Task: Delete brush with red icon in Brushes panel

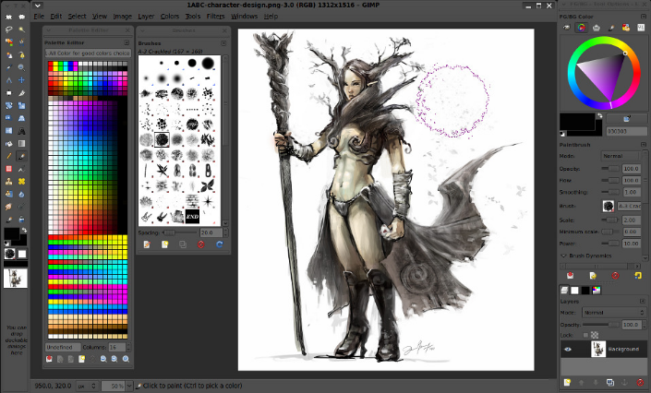Action: point(201,244)
